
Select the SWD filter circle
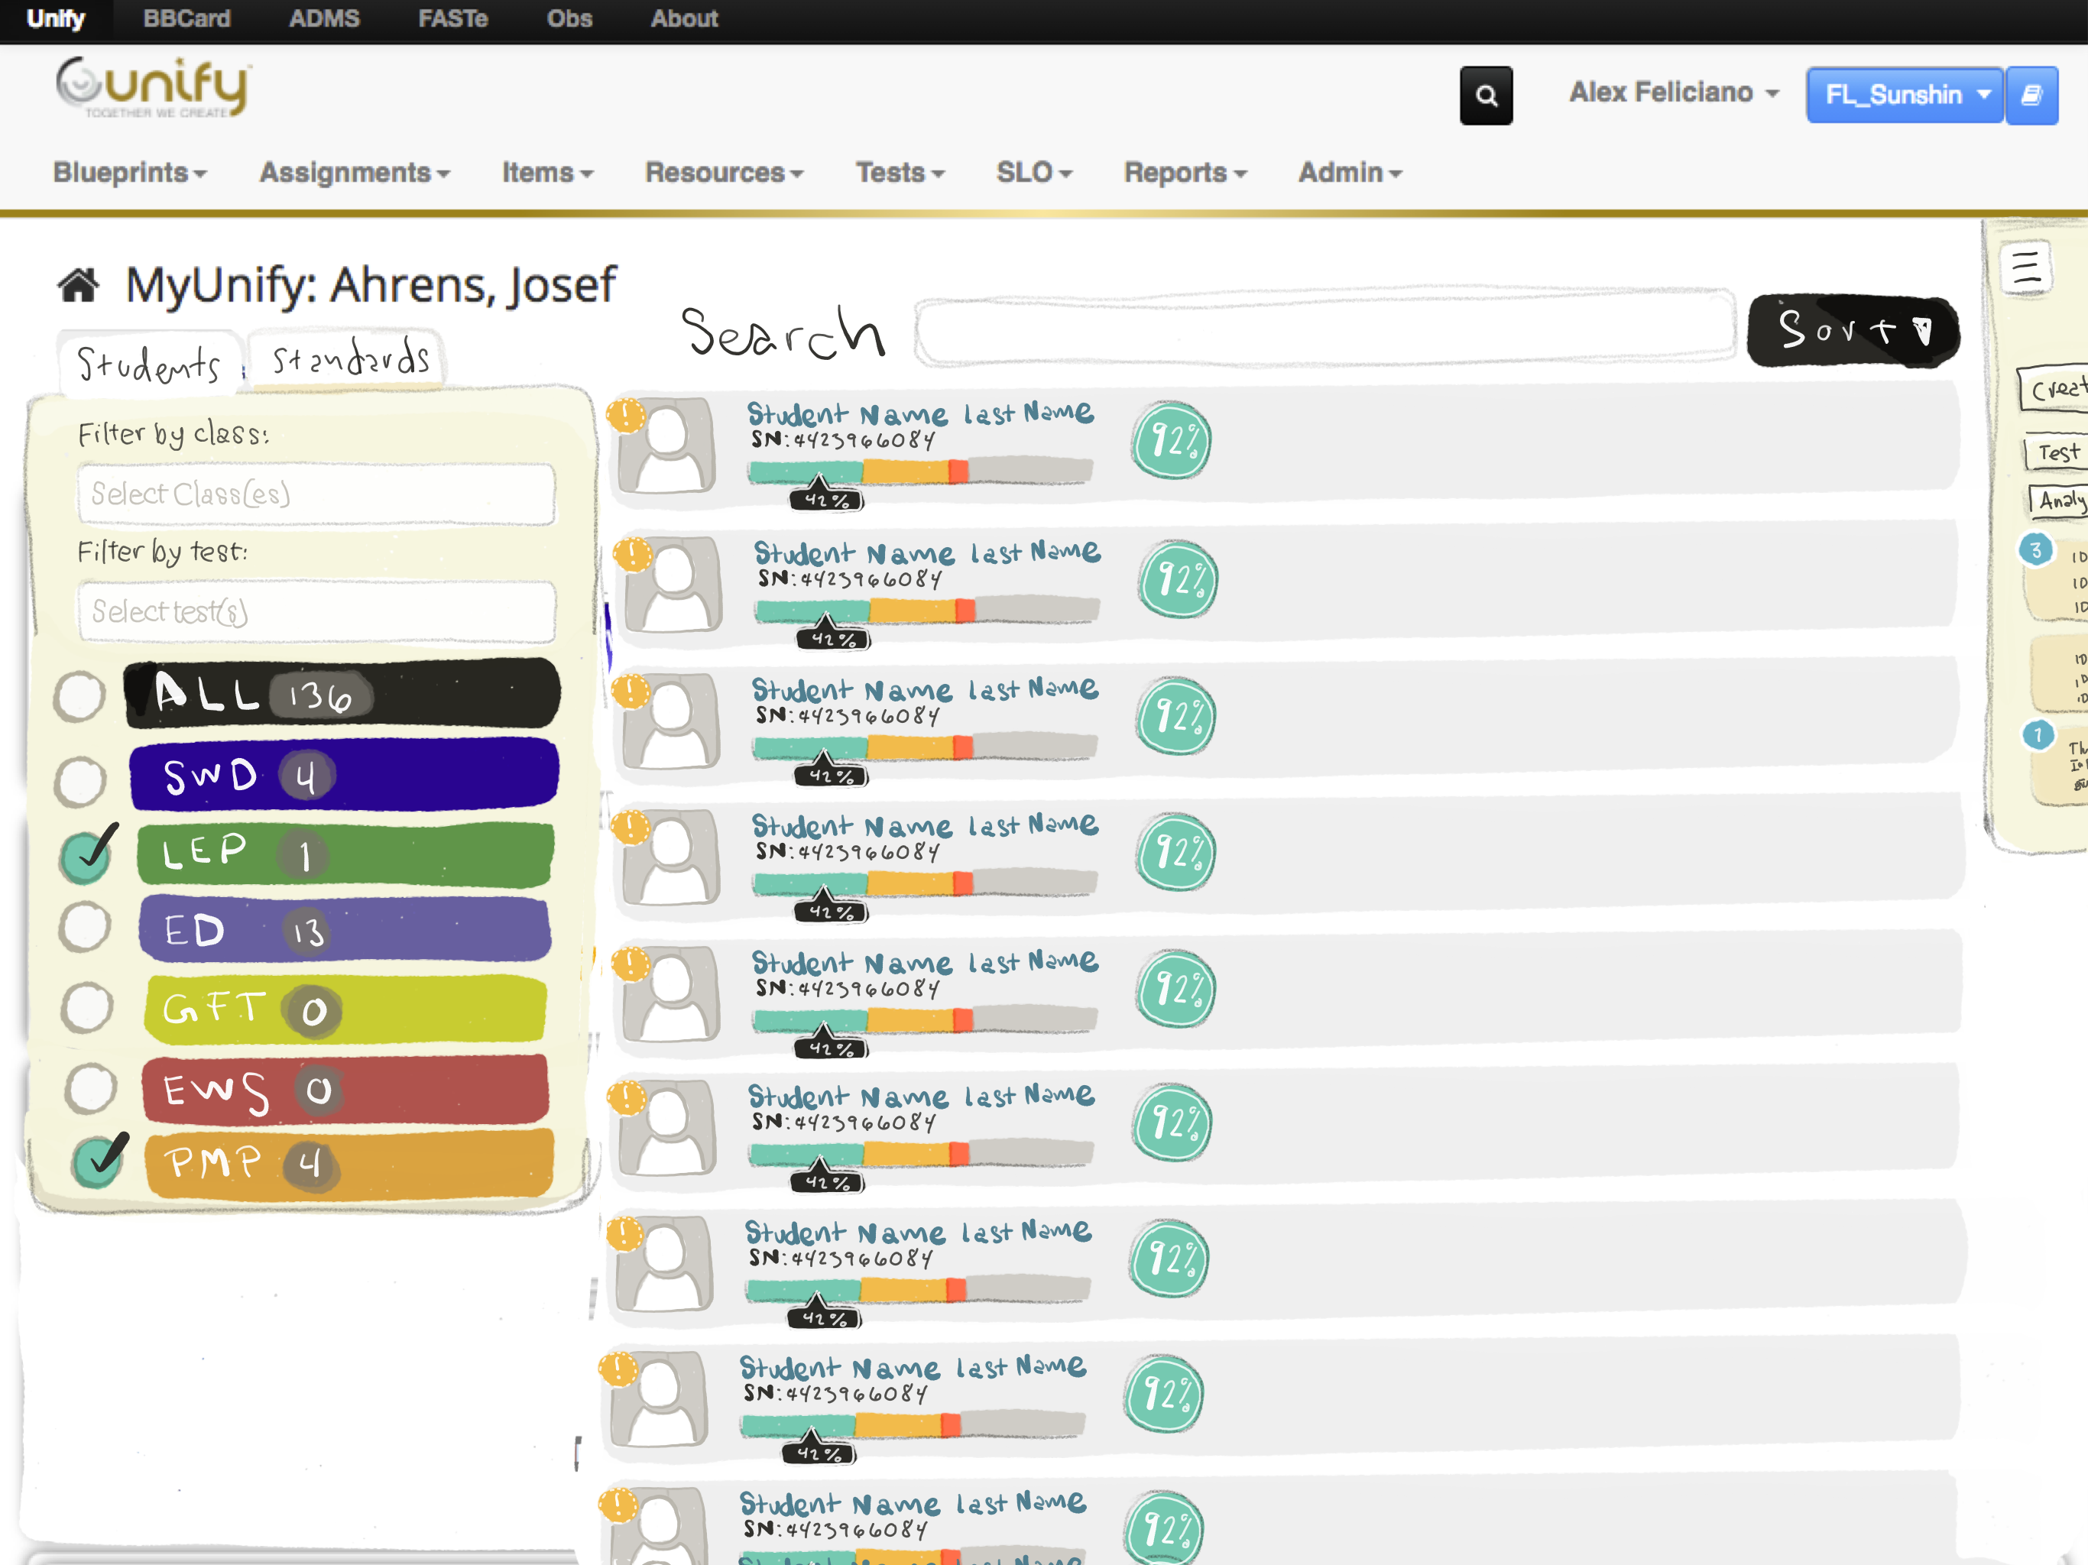80,781
